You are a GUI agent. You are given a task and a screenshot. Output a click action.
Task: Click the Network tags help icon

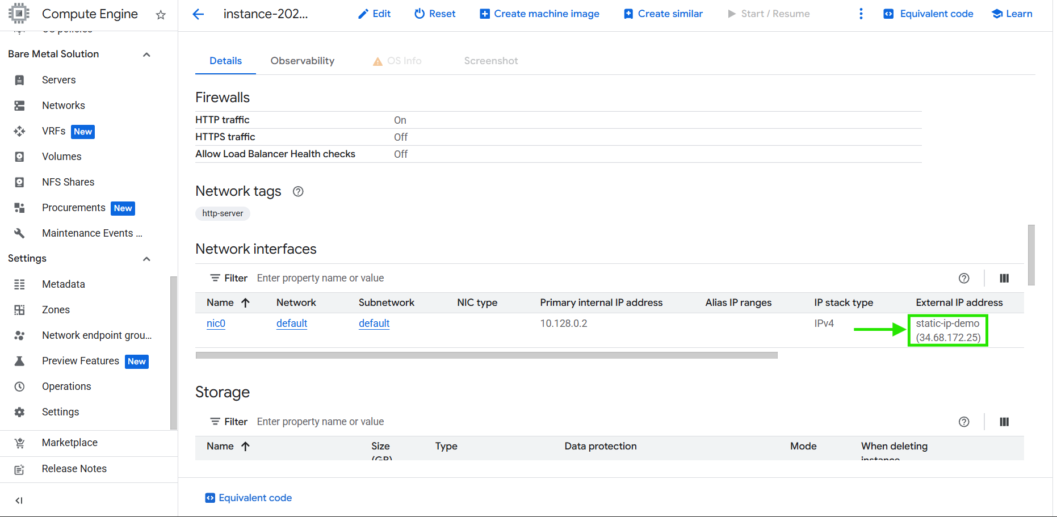pos(298,192)
